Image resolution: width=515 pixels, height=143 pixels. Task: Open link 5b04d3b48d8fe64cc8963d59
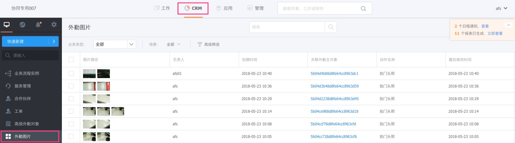(334, 86)
